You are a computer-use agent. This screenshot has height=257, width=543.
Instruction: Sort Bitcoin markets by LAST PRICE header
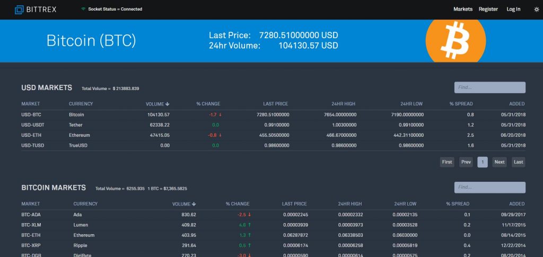tap(294, 203)
